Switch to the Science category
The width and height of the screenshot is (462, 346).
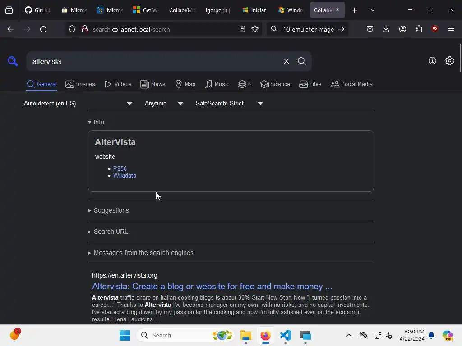[x=275, y=84]
